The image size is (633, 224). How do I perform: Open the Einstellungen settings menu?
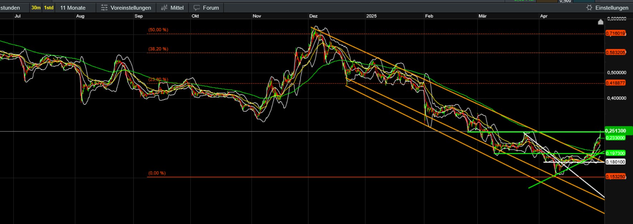[612, 8]
